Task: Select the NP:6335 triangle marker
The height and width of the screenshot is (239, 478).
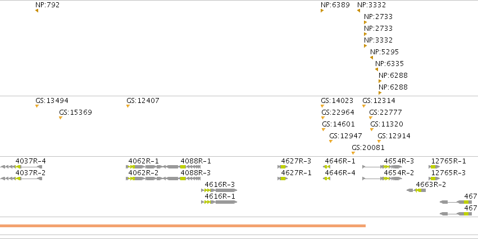Action: [x=377, y=69]
